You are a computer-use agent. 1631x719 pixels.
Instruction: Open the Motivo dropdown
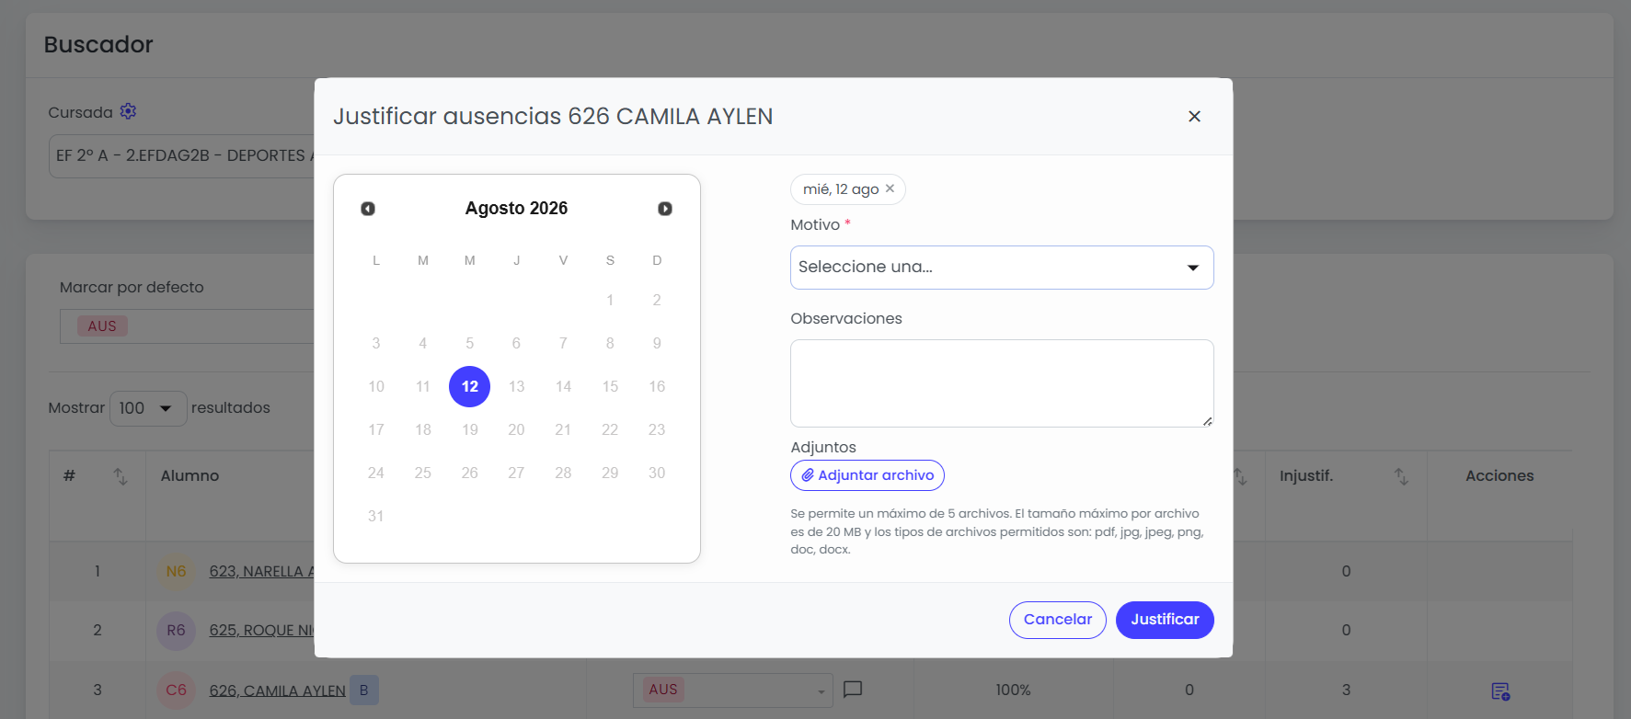[x=1002, y=268]
